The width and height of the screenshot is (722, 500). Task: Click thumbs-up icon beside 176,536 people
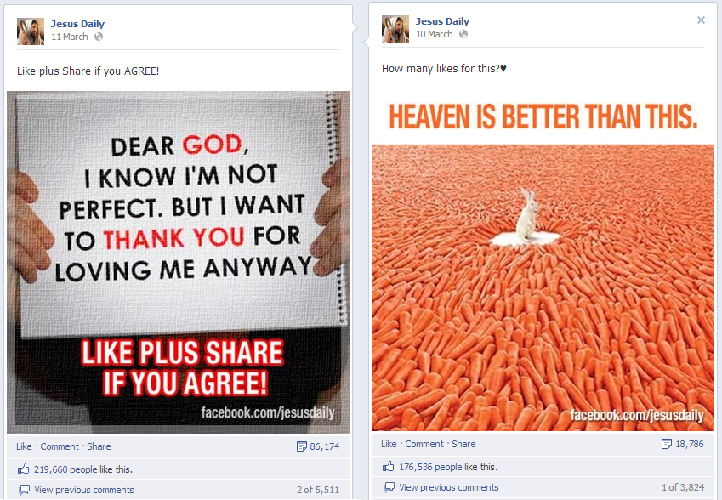388,466
